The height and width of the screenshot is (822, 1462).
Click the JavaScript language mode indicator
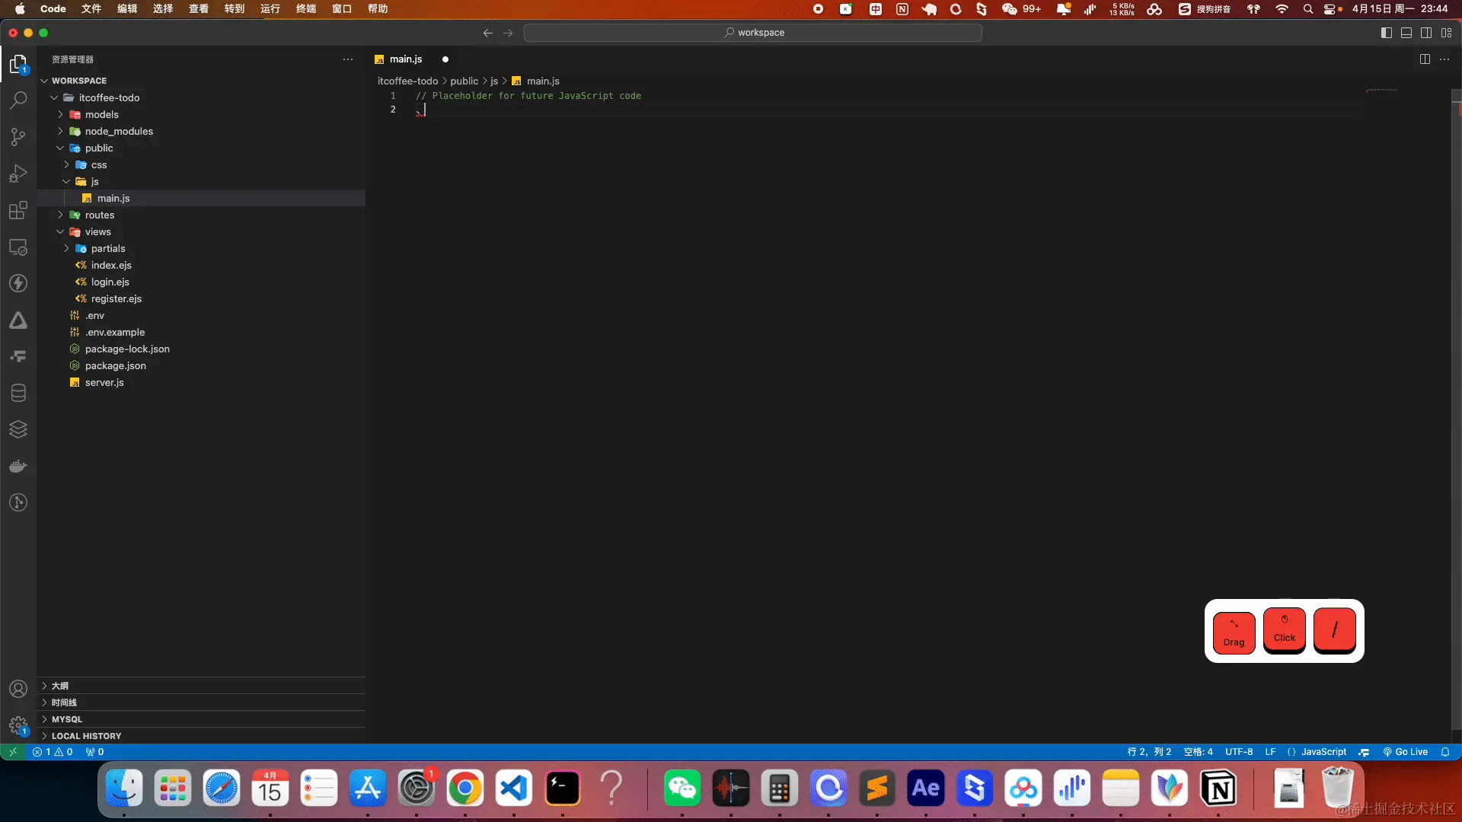coord(1323,752)
